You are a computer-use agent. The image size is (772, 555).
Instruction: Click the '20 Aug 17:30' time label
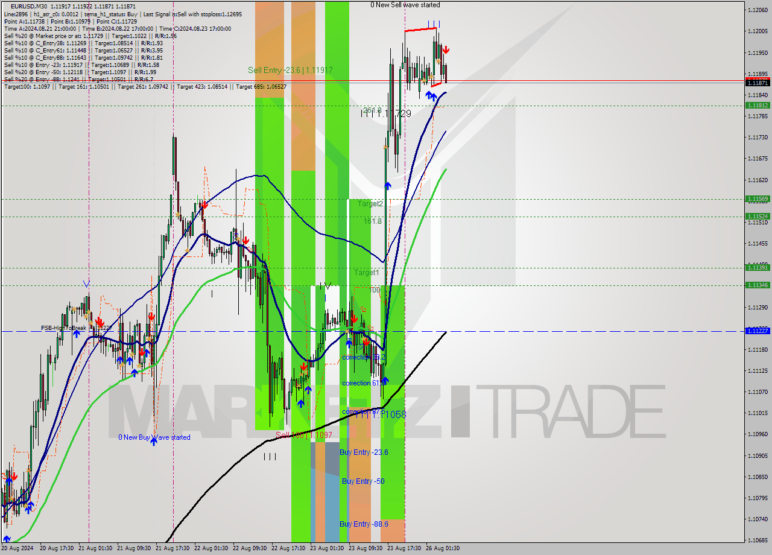(57, 548)
